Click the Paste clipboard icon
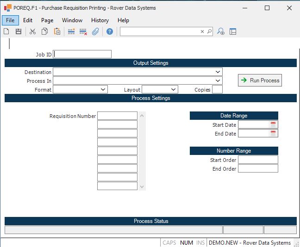 tap(57, 31)
